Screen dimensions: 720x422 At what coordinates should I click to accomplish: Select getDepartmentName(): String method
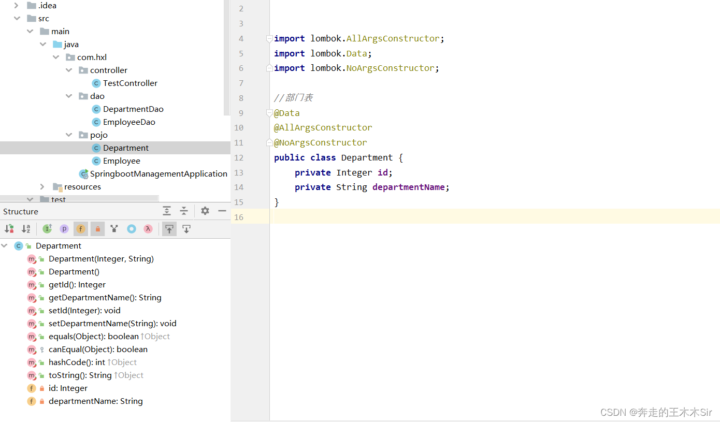coord(105,298)
